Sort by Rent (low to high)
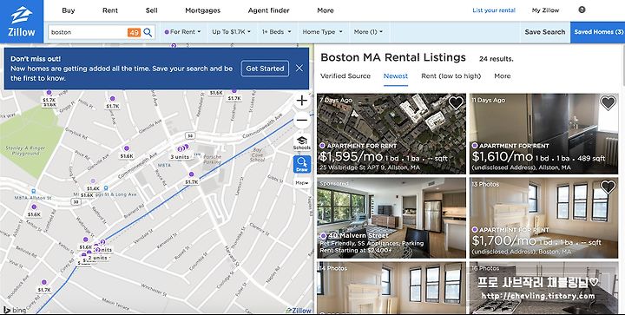 point(451,75)
